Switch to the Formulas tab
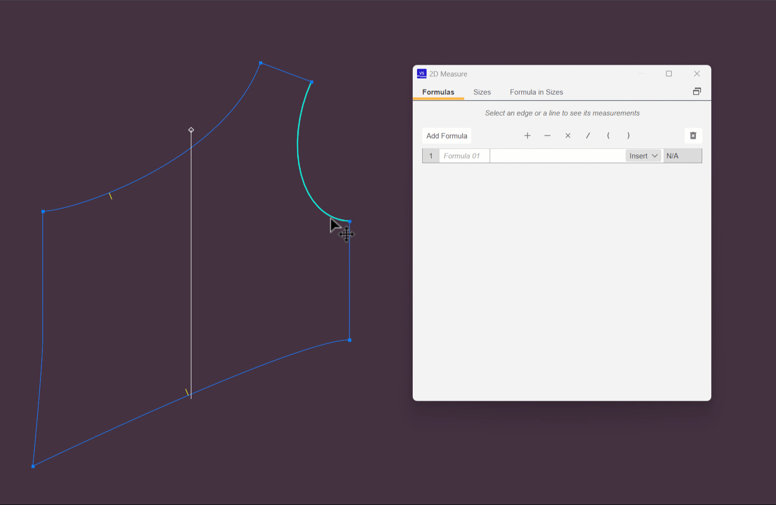Viewport: 776px width, 505px height. [x=438, y=92]
